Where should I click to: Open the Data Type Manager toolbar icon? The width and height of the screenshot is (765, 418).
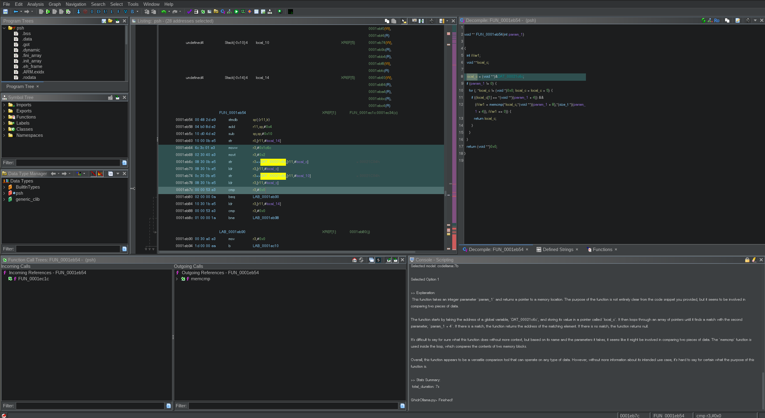(216, 12)
